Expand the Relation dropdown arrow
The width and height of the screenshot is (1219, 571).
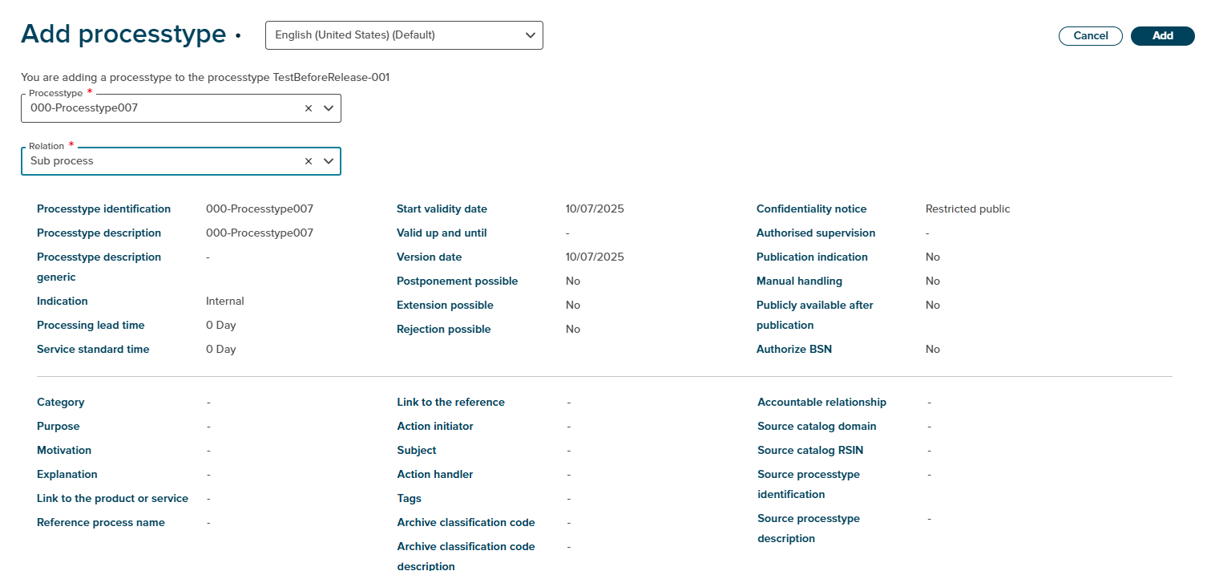pyautogui.click(x=328, y=161)
